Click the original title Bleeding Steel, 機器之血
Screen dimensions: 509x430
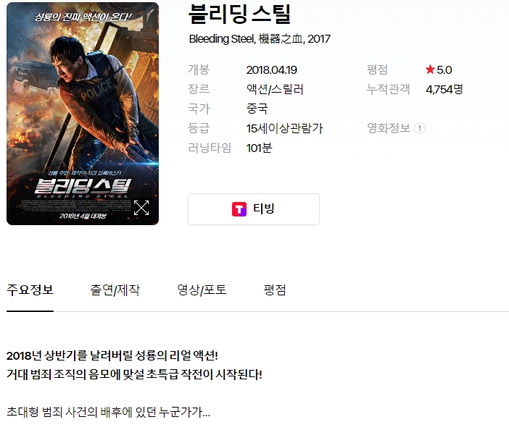(x=247, y=39)
